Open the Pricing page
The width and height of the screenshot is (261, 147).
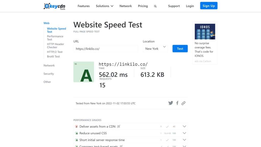tap(143, 6)
